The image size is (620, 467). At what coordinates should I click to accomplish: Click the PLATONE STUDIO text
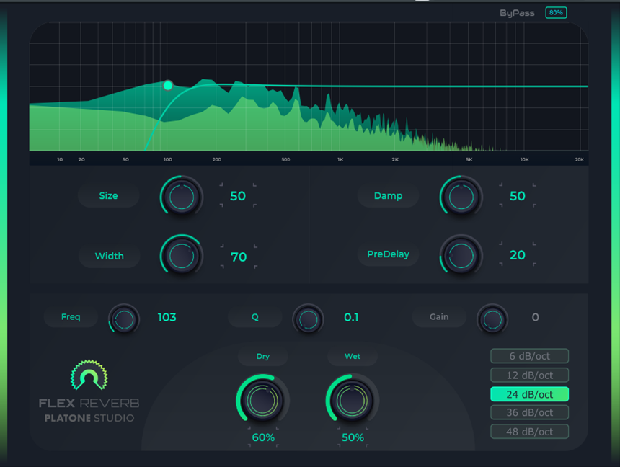89,418
